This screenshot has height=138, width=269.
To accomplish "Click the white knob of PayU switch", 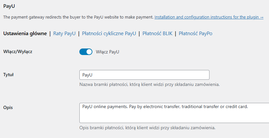I will tap(89, 52).
